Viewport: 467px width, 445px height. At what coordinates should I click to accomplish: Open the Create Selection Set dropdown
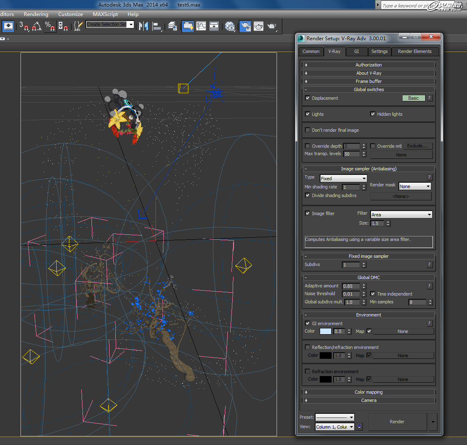(131, 24)
